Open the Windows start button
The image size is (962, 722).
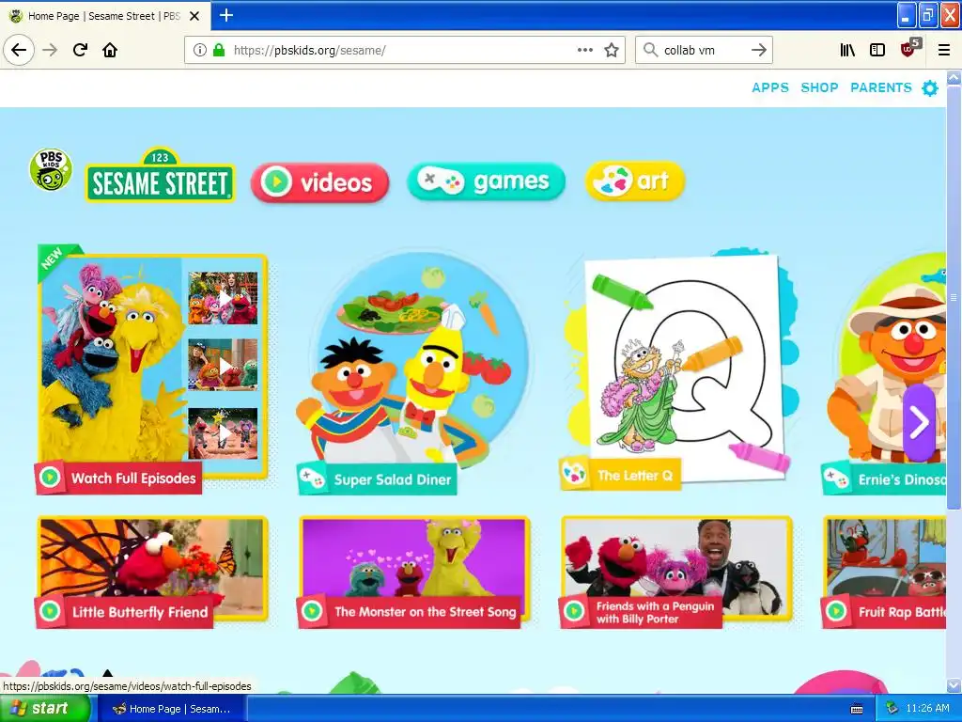pyautogui.click(x=45, y=709)
